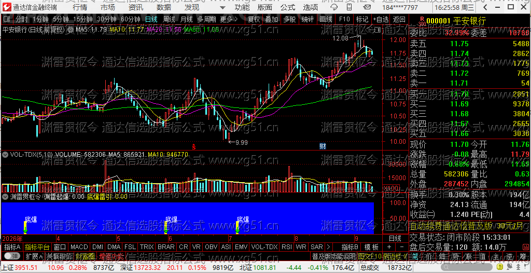Click the 标记 button

pyautogui.click(x=362, y=19)
